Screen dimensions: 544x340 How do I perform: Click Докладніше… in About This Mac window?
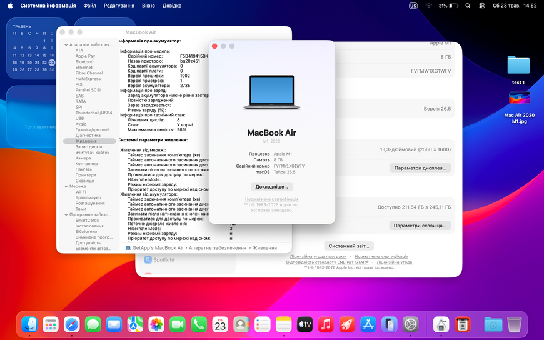click(271, 187)
